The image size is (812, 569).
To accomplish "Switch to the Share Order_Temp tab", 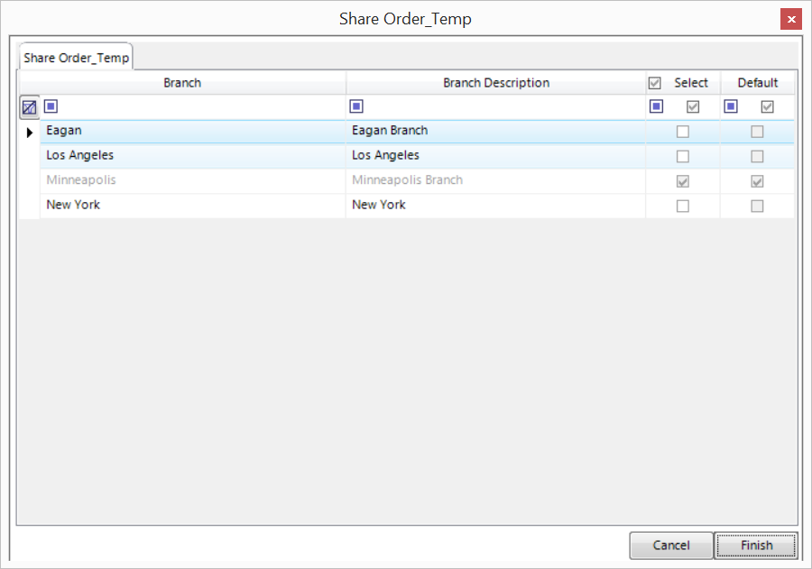I will tap(77, 58).
